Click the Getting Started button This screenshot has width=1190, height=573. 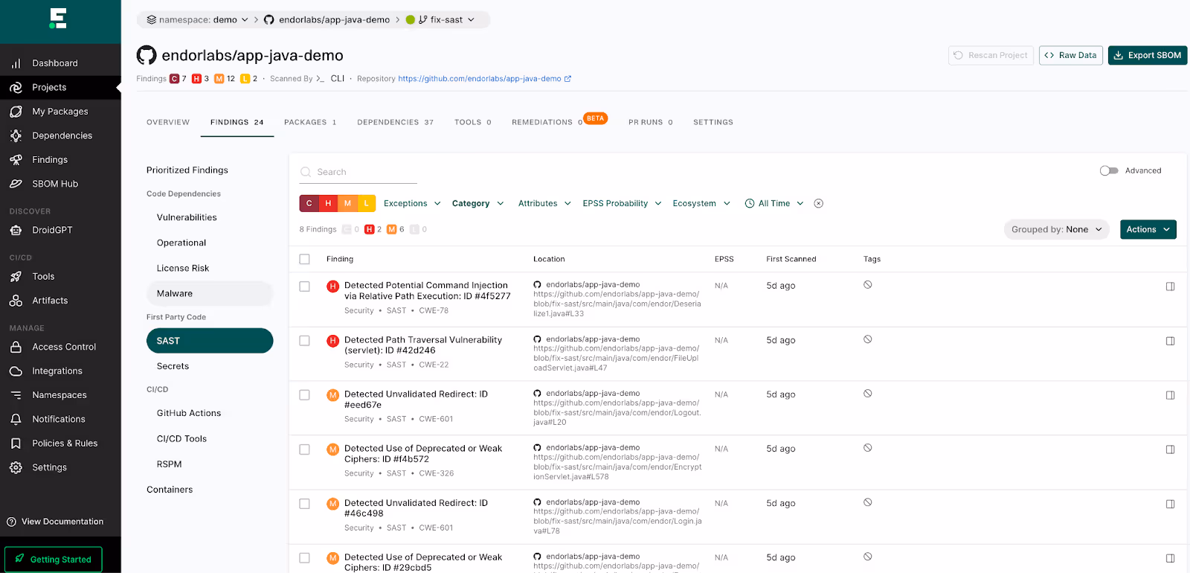(x=54, y=559)
